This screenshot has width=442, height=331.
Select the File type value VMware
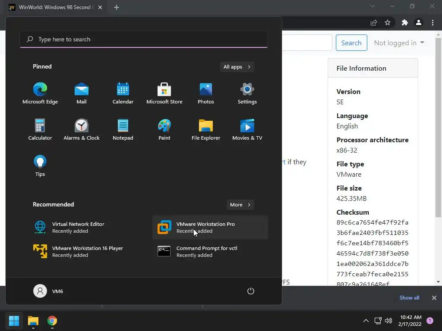coord(349,174)
